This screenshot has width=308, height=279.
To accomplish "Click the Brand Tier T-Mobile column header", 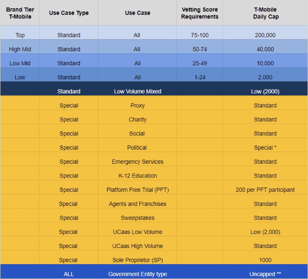I will tap(20, 13).
